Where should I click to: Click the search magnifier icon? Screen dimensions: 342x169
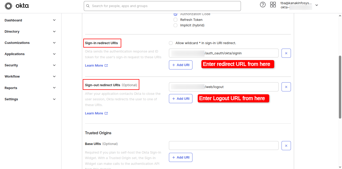[88, 6]
